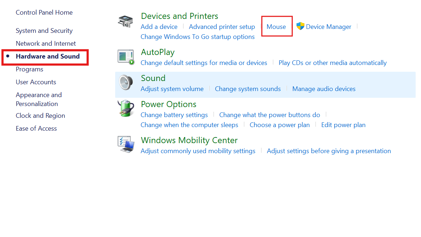Click Adjust system volume

coord(172,89)
